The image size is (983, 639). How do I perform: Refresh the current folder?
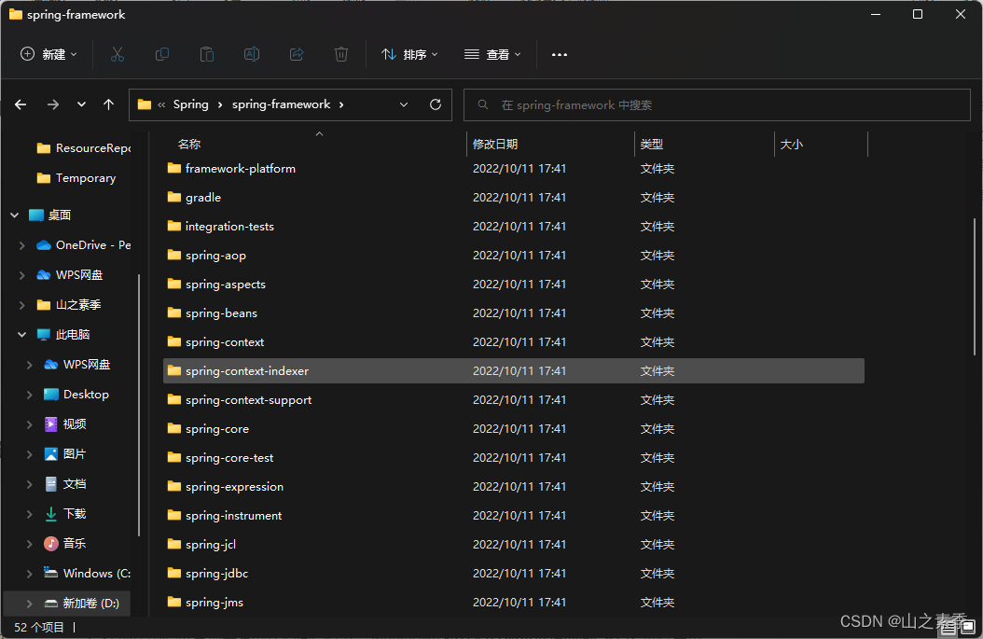[x=436, y=104]
